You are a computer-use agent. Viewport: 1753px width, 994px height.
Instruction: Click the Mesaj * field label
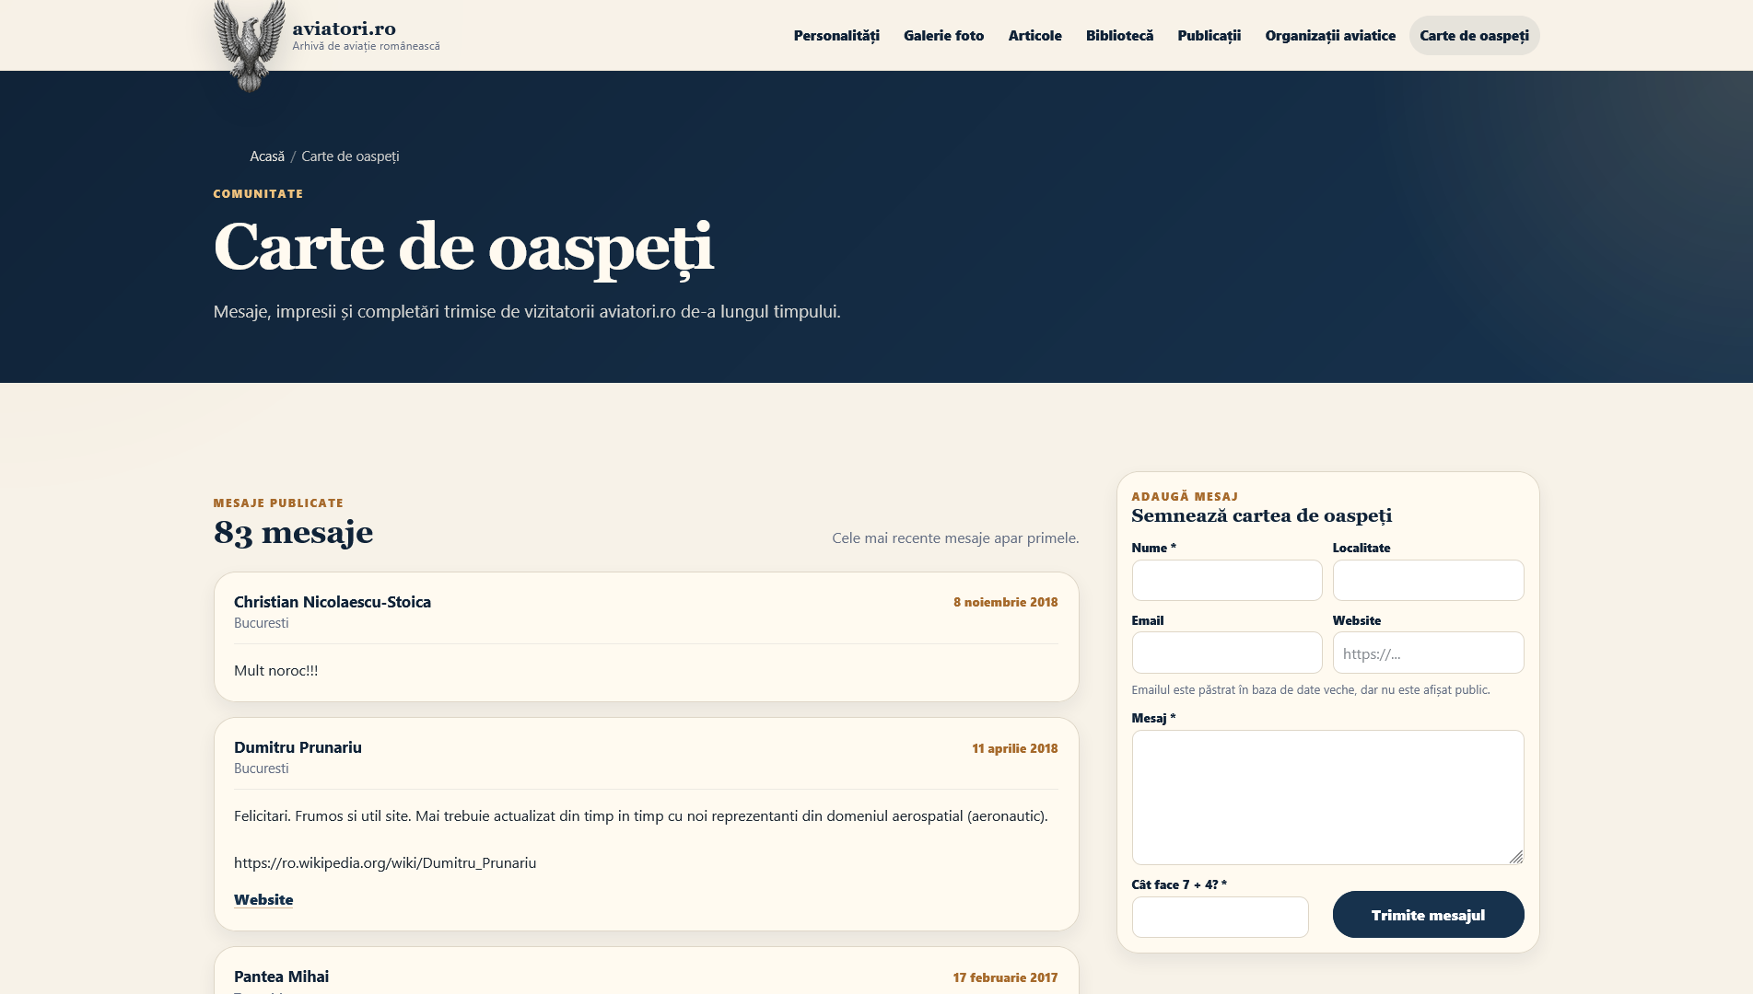tap(1153, 718)
